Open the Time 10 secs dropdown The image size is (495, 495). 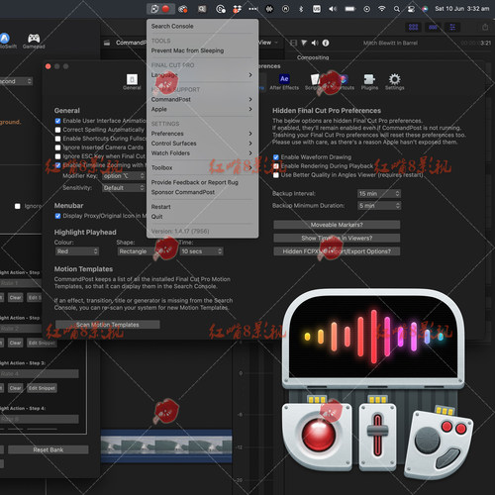[201, 251]
